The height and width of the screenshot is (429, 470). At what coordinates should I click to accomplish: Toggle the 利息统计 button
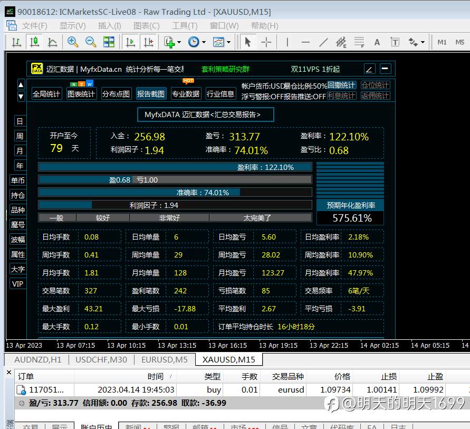(x=341, y=96)
